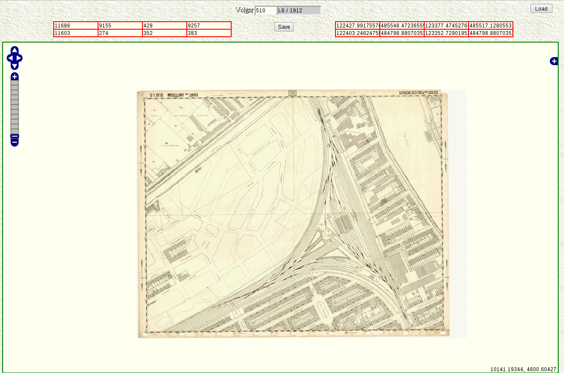Viewport: 564px width, 373px height.
Task: Select the pixel field with value 11686
Action: coord(76,25)
